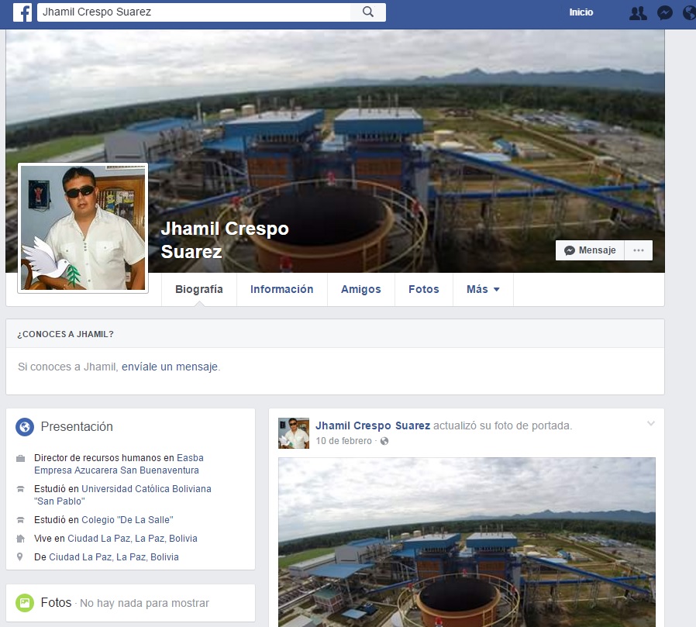Click the ¿CONOCES A JHAMIL? heading
The image size is (696, 627).
(65, 334)
